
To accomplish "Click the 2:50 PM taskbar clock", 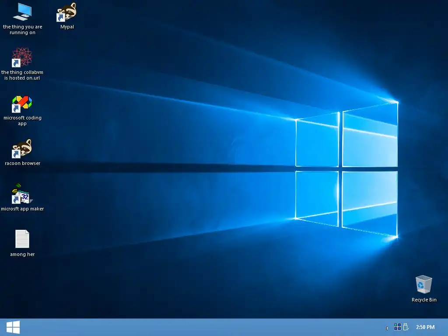I will (425, 327).
